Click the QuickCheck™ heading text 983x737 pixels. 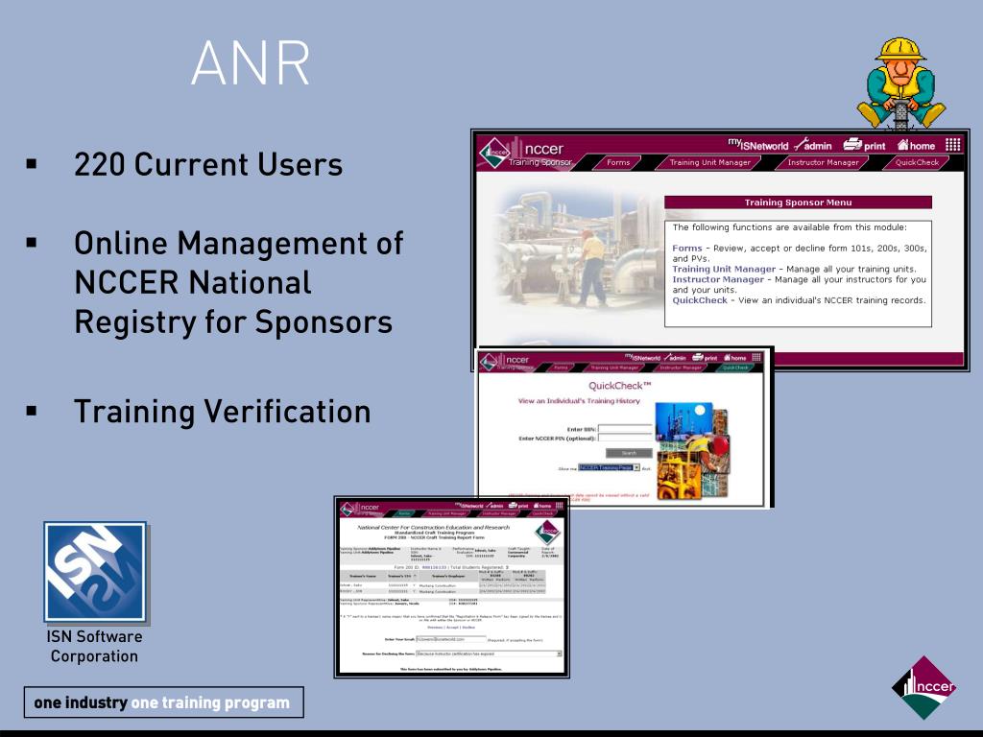(x=619, y=386)
